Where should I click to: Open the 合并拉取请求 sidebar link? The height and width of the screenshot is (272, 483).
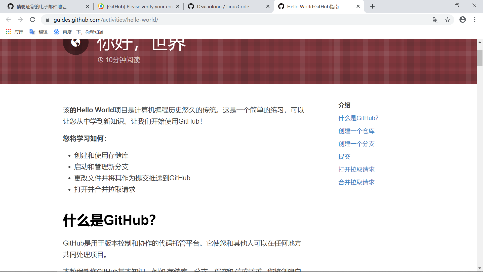[x=356, y=182]
